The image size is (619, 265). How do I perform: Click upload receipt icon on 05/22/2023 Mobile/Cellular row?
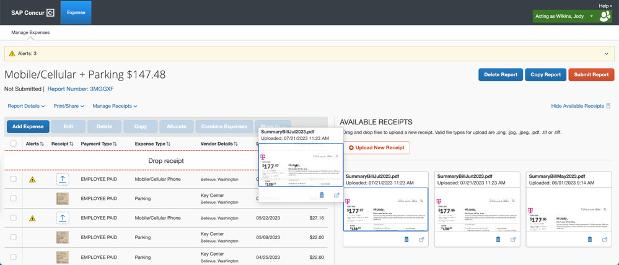[x=63, y=218]
